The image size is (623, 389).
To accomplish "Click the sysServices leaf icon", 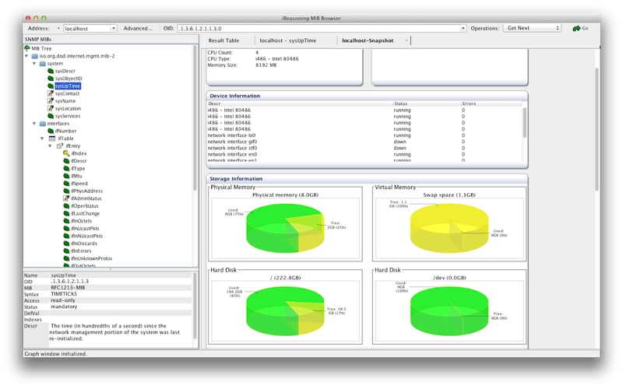I will (x=51, y=116).
